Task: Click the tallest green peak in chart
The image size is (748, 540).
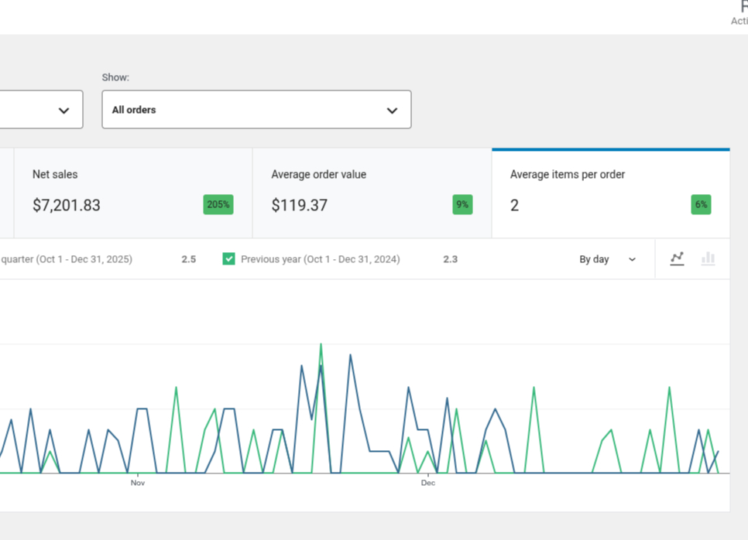Action: click(x=321, y=345)
